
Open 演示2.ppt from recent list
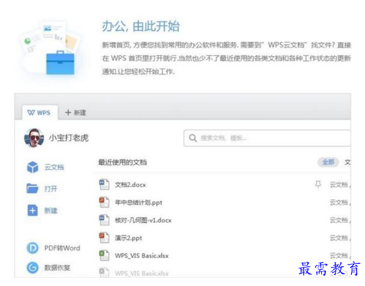128,238
